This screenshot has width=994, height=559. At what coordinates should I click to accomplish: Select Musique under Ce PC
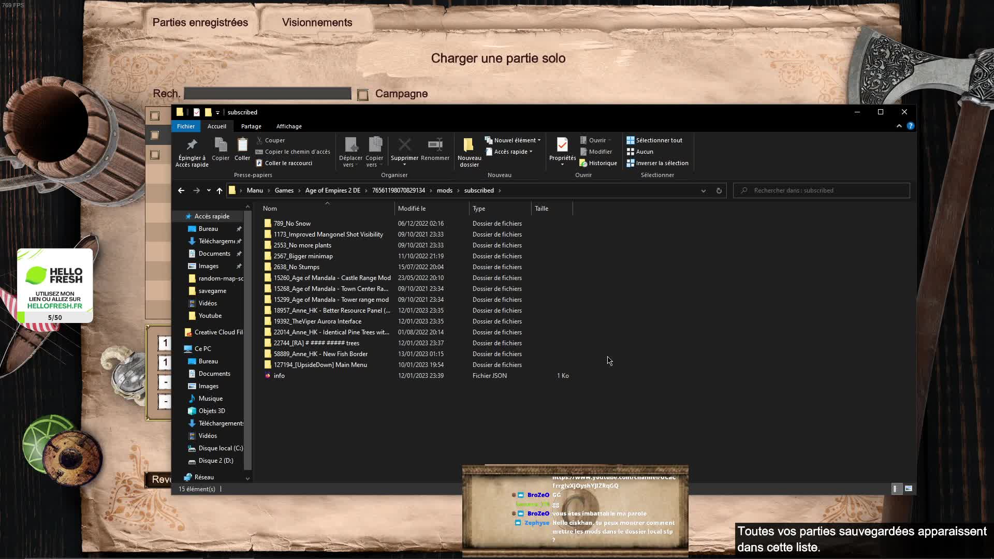coord(210,399)
